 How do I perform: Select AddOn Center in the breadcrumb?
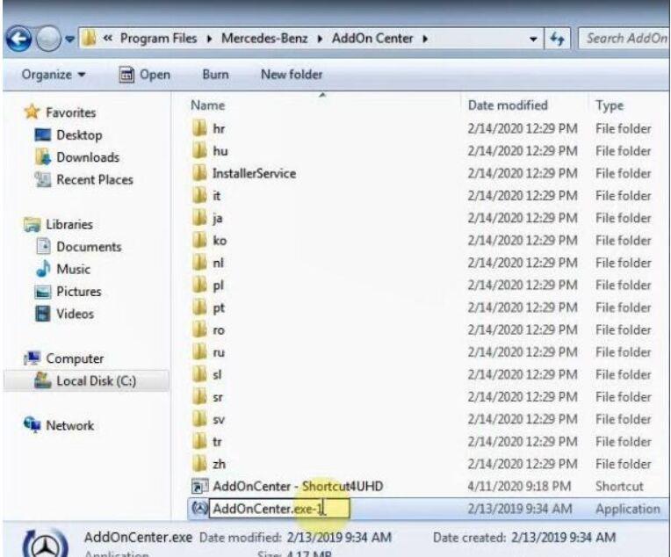tap(372, 39)
